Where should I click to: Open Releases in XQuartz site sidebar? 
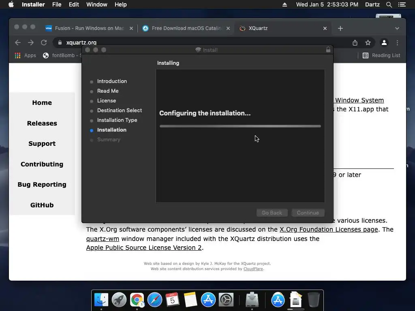tap(42, 123)
